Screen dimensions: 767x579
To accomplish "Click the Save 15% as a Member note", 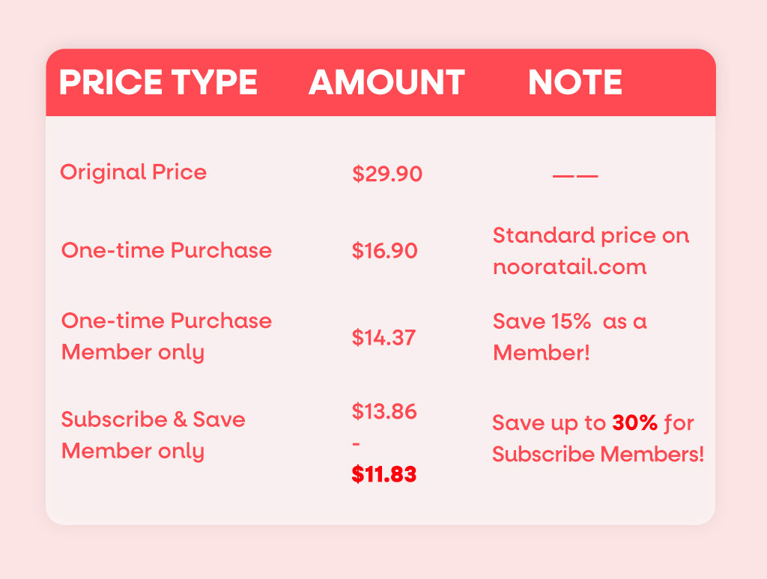I will tap(570, 337).
